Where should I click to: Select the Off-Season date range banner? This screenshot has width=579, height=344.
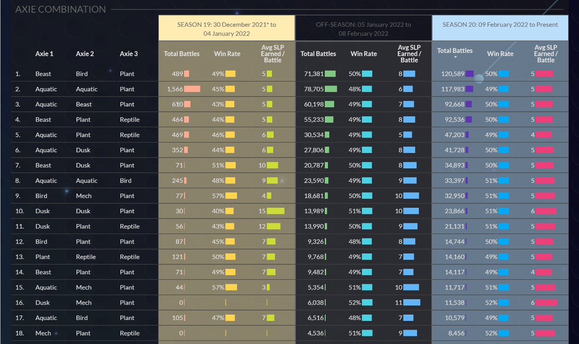(x=363, y=28)
